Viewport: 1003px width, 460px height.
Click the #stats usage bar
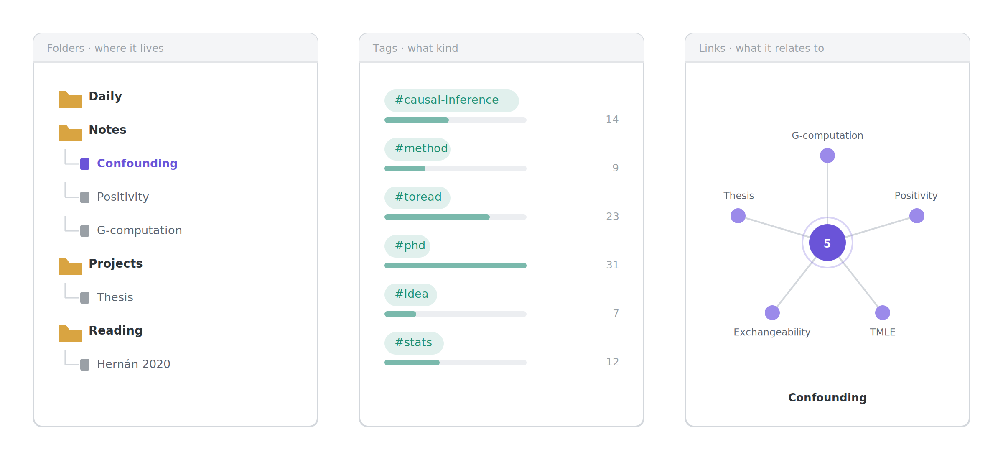pyautogui.click(x=456, y=363)
